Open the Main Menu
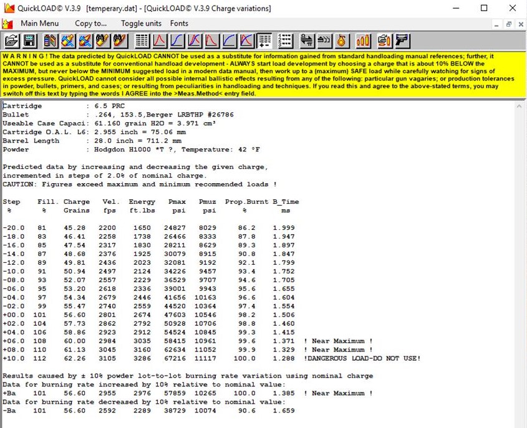 pos(40,24)
